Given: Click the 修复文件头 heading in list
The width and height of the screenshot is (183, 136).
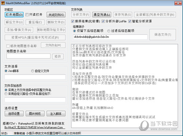Looking at the screenshot, I should [80, 114].
